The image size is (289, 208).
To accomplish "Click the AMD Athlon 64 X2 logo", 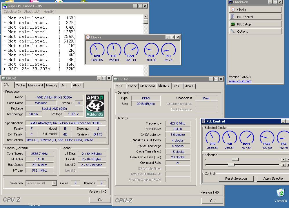I will coord(95,106).
